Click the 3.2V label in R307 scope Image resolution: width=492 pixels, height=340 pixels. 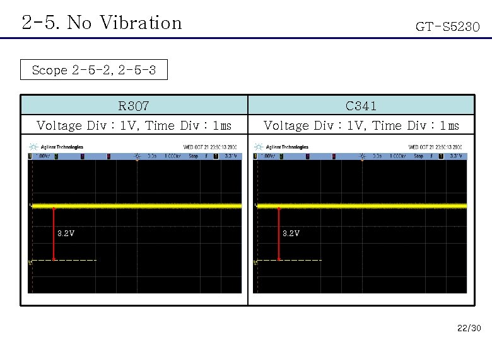(66, 233)
